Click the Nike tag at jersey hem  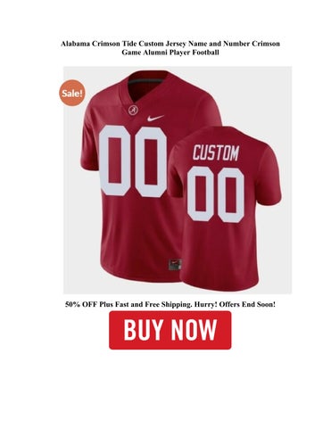point(175,264)
